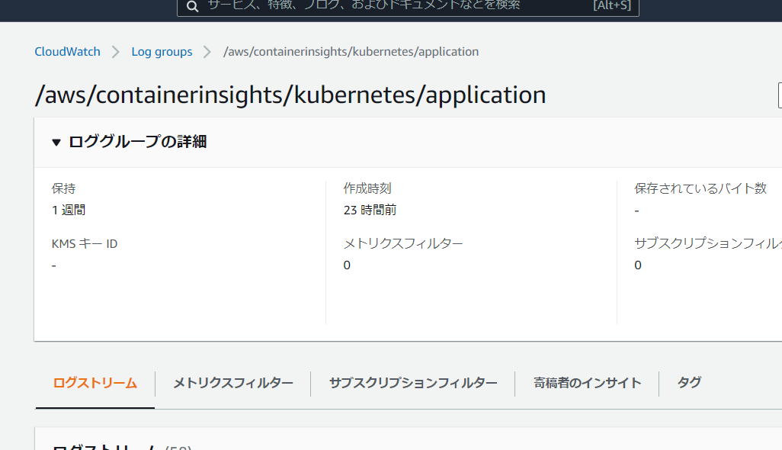Click the ロググループの詳細 section header text
Image resolution: width=782 pixels, height=450 pixels.
[x=137, y=142]
